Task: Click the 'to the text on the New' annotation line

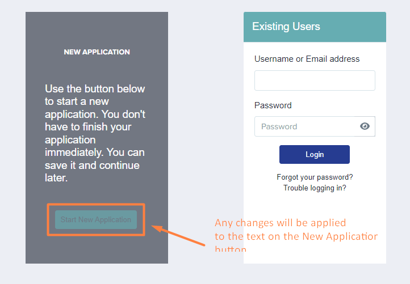Action: point(296,236)
